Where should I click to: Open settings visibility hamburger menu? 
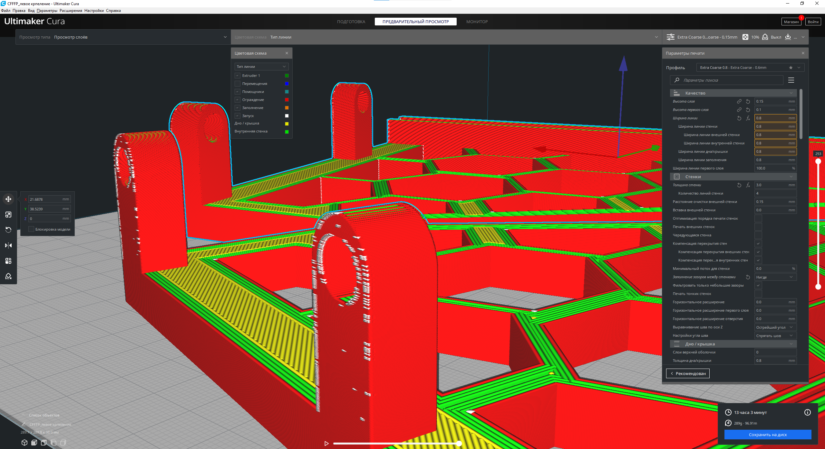(791, 80)
